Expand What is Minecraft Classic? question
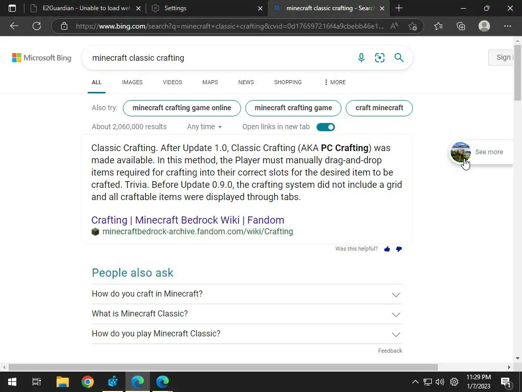Image resolution: width=522 pixels, height=392 pixels. (x=247, y=314)
